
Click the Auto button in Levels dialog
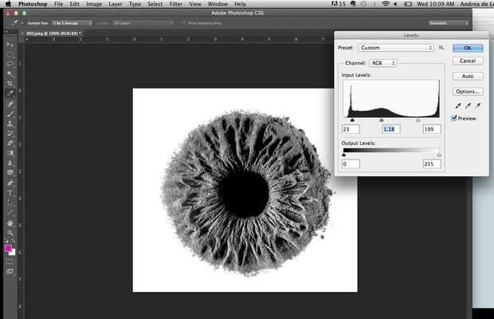468,76
